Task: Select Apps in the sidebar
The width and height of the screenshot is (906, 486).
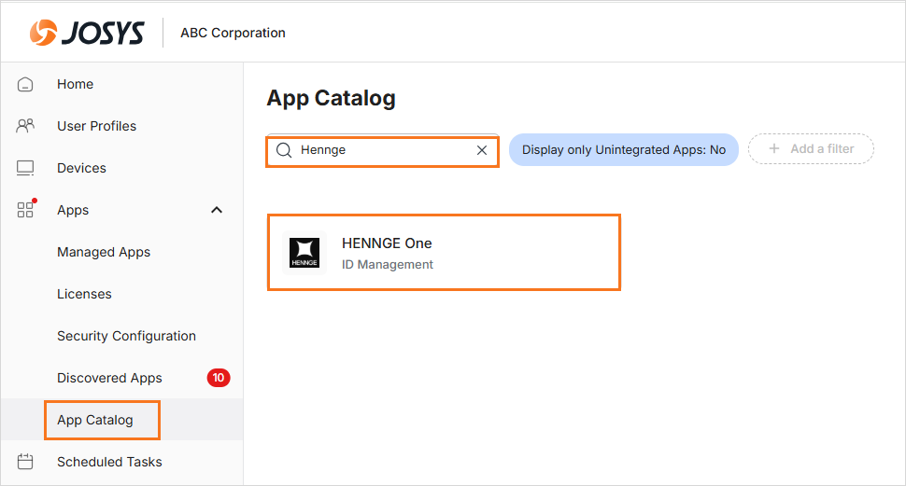Action: coord(73,210)
